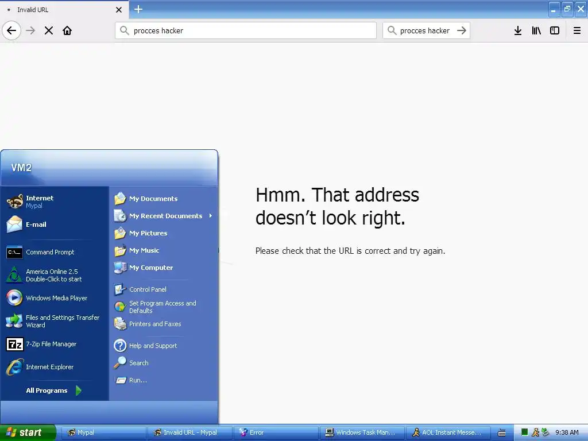Screen dimensions: 588x441
Task: Click the VM2 user name header
Action: pyautogui.click(x=21, y=167)
